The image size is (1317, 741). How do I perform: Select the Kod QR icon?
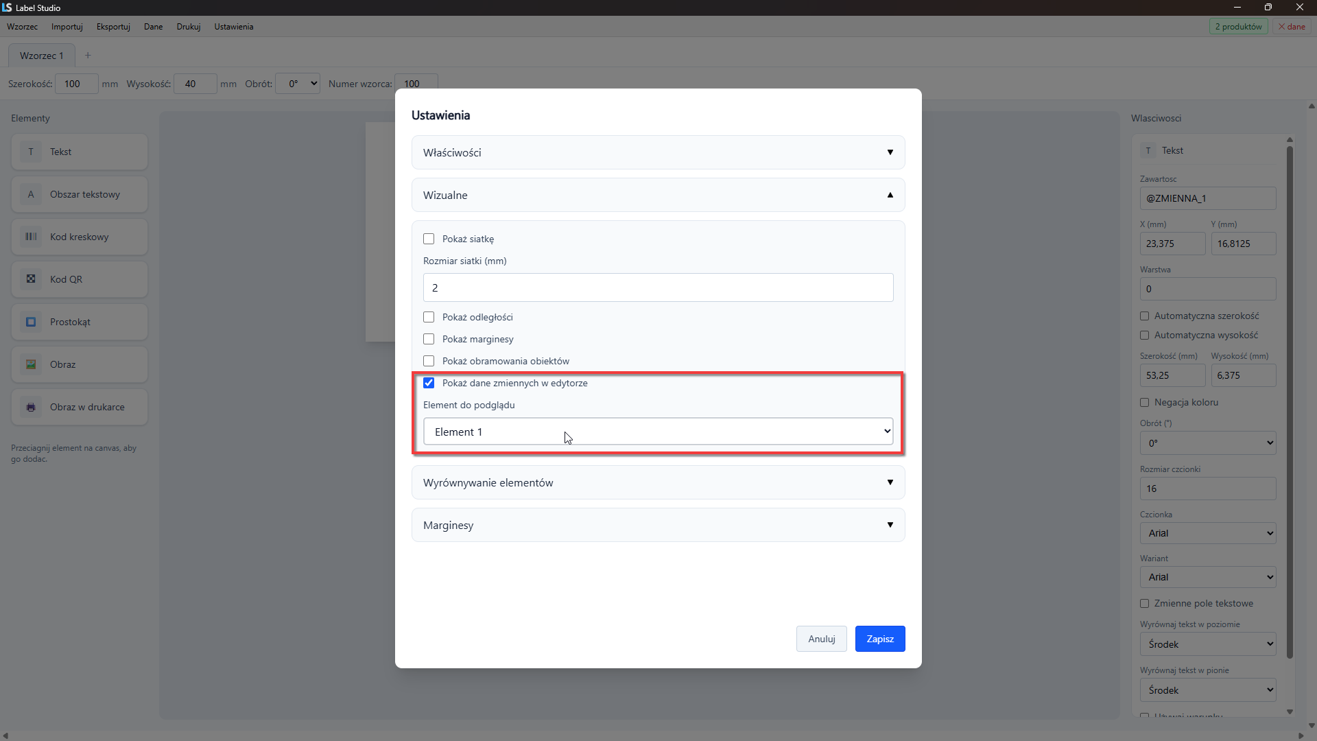click(31, 279)
